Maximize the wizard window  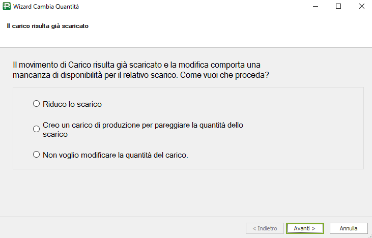338,7
